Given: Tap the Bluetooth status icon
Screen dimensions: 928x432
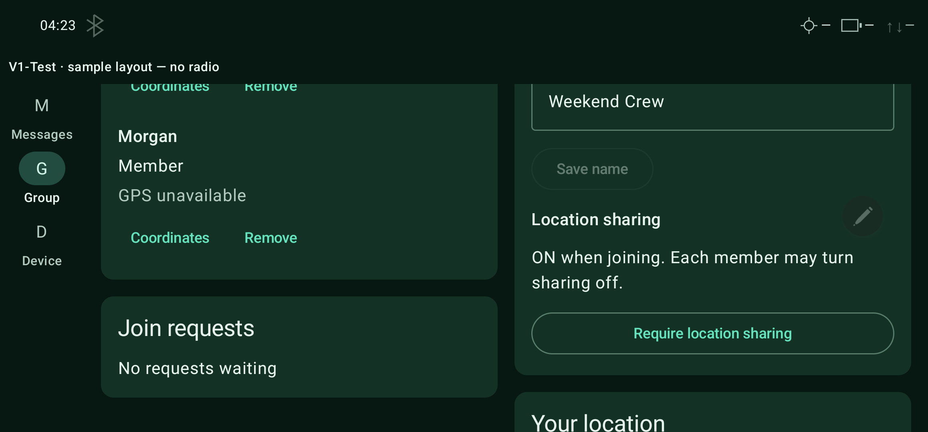Looking at the screenshot, I should 95,26.
